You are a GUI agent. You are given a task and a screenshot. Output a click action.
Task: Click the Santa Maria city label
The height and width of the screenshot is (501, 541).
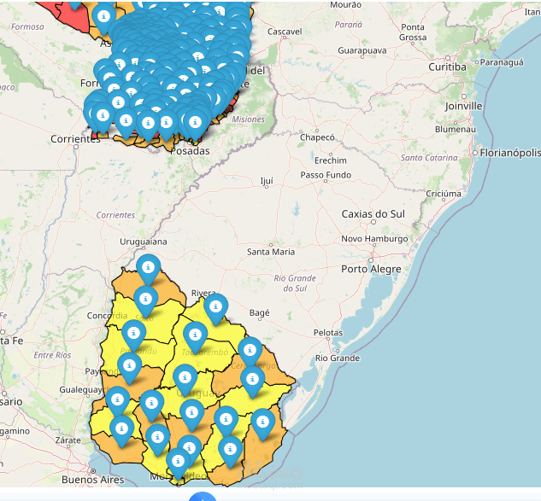(x=271, y=252)
